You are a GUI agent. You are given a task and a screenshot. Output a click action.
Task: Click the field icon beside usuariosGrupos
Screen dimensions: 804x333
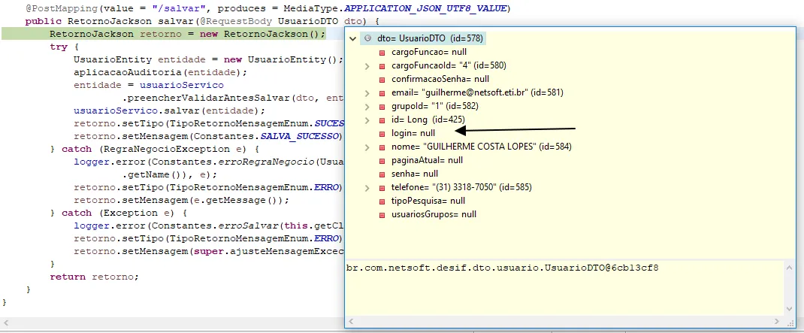[382, 214]
